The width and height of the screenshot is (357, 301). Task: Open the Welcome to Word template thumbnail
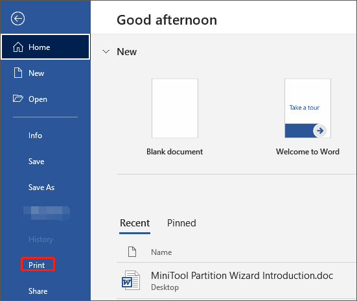(x=308, y=108)
